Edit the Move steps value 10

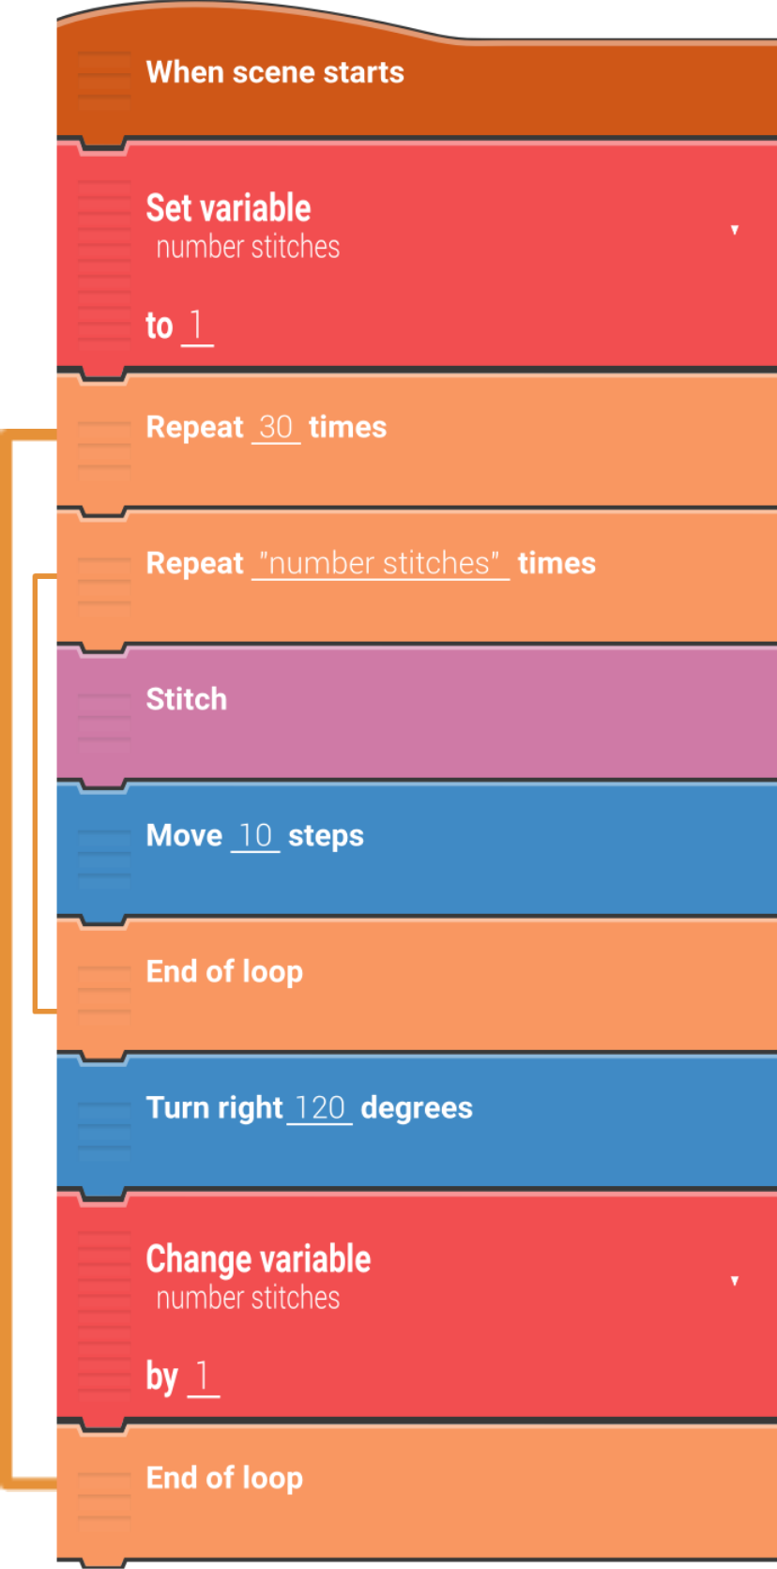click(x=255, y=836)
